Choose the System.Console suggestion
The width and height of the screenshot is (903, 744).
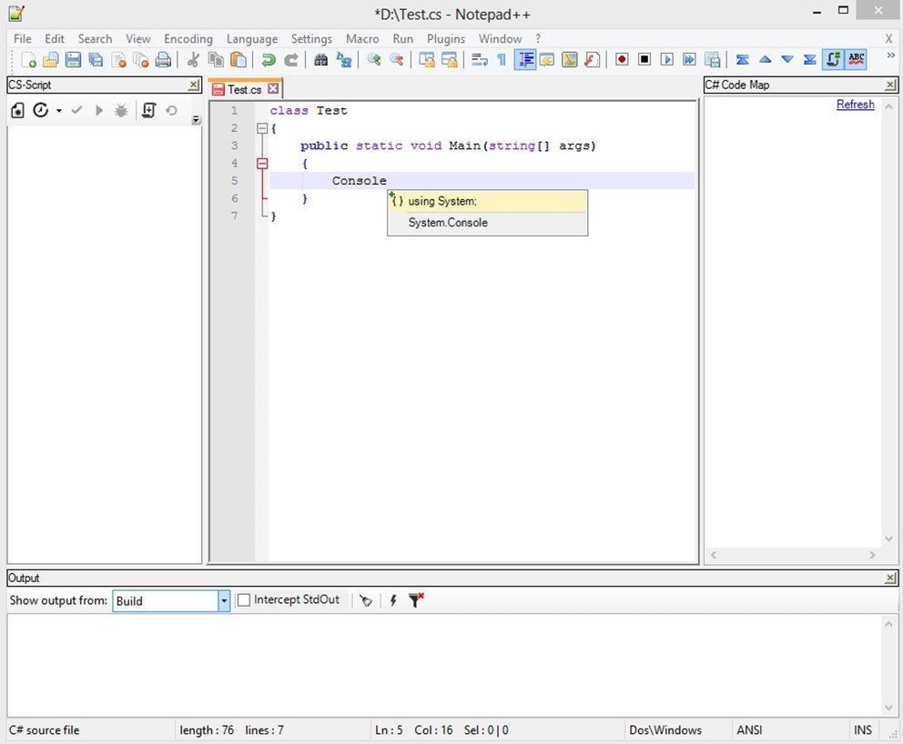tap(488, 223)
